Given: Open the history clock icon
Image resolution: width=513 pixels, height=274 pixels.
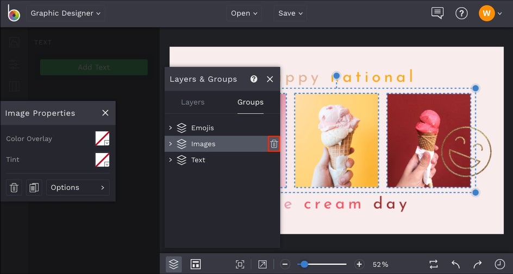Looking at the screenshot, I should (499, 264).
